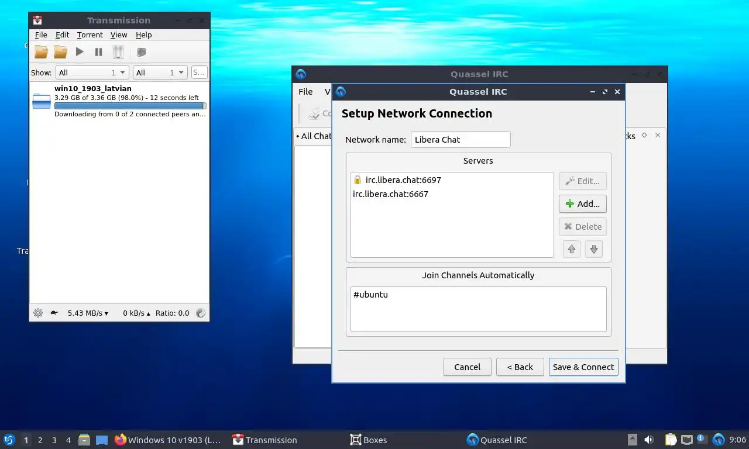Click Save & Connect button

[x=583, y=367]
